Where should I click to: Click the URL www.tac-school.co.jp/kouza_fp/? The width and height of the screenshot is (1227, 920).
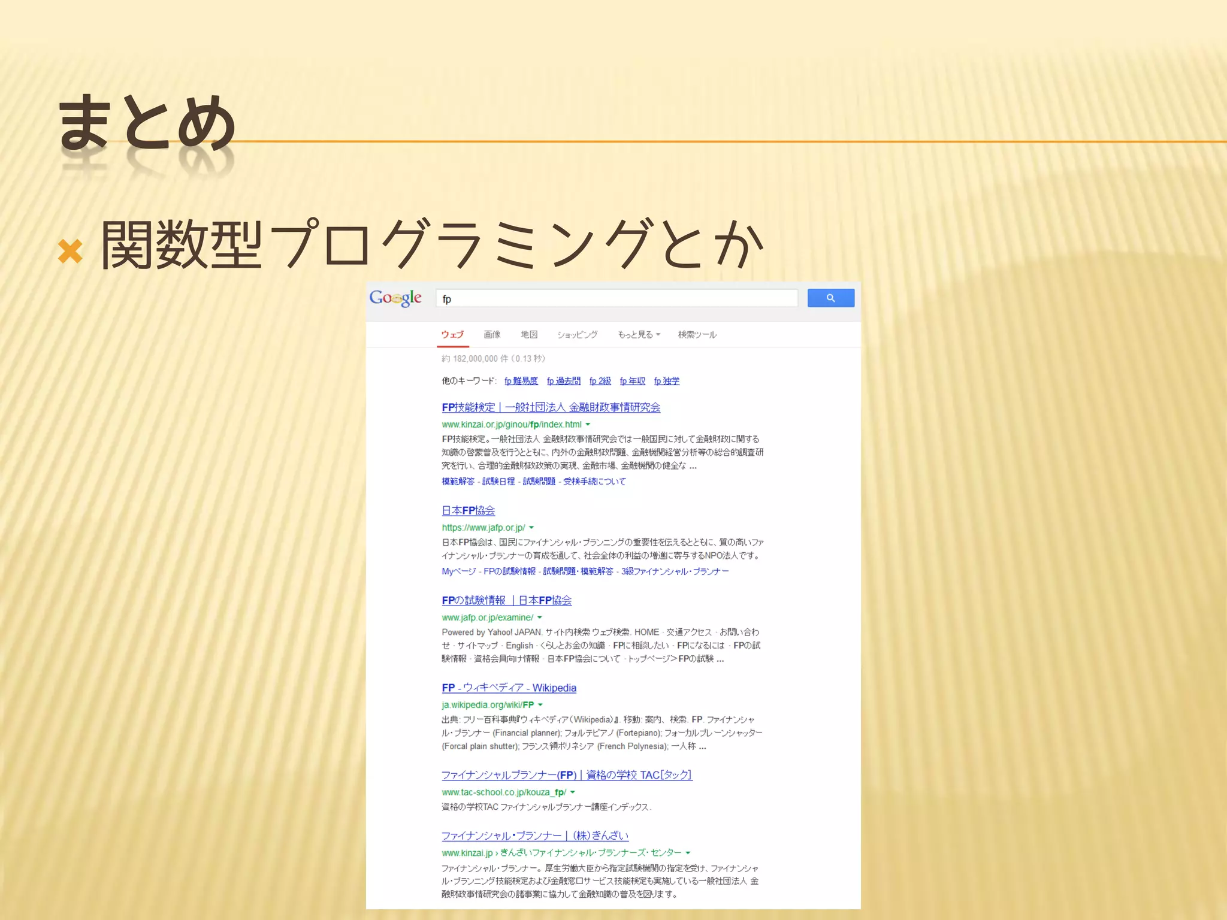504,792
